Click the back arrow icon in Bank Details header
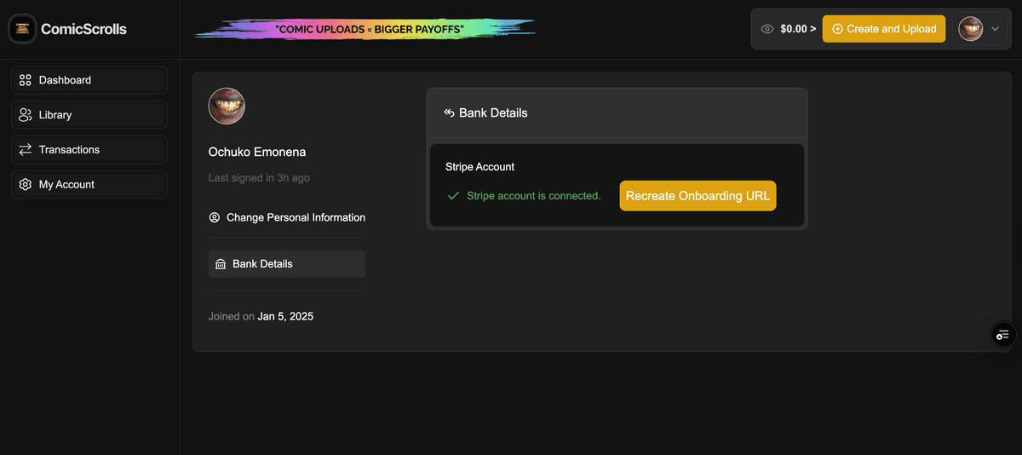The width and height of the screenshot is (1022, 455). pos(449,112)
